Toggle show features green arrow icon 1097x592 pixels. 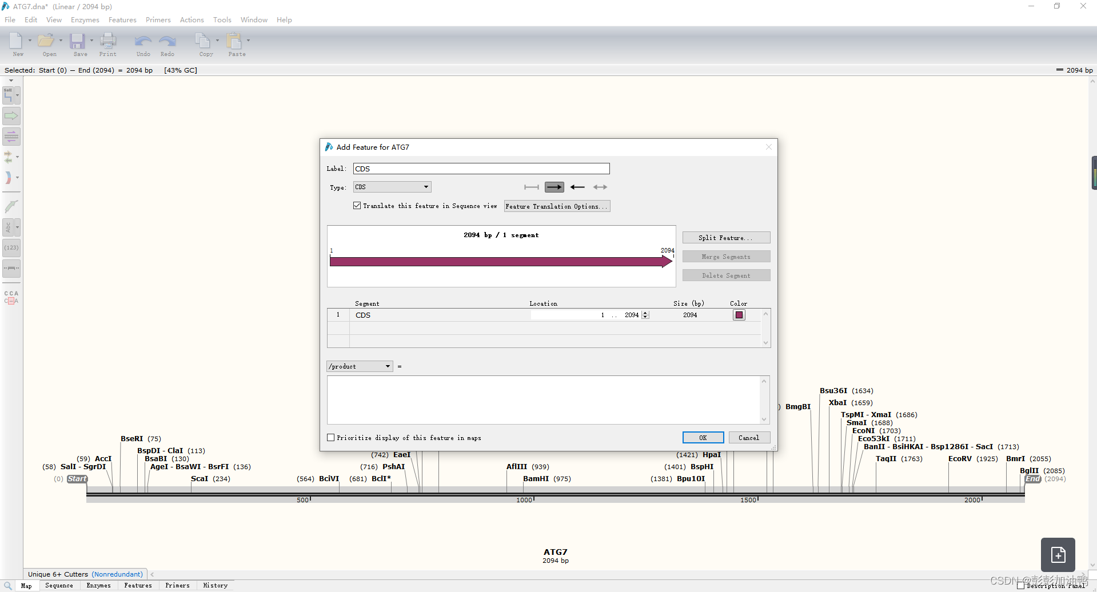pos(11,116)
